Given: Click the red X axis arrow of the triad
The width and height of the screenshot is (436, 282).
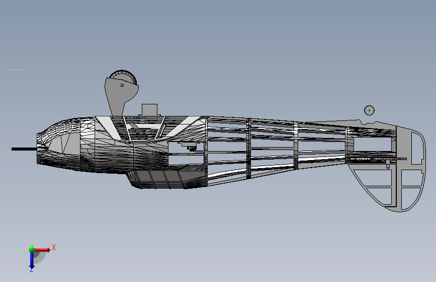Looking at the screenshot, I should tap(42, 250).
